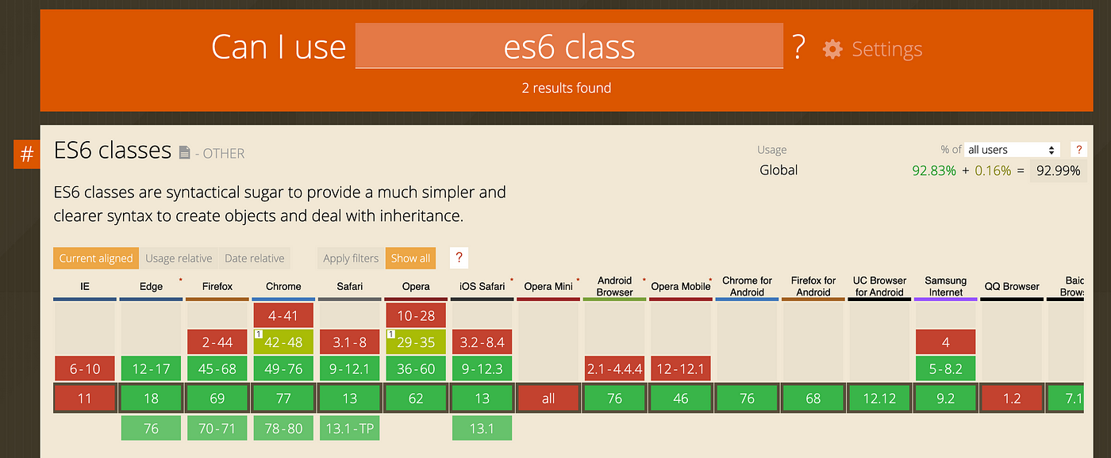Click the Edge browser column header
Image resolution: width=1111 pixels, height=458 pixels.
pyautogui.click(x=151, y=286)
